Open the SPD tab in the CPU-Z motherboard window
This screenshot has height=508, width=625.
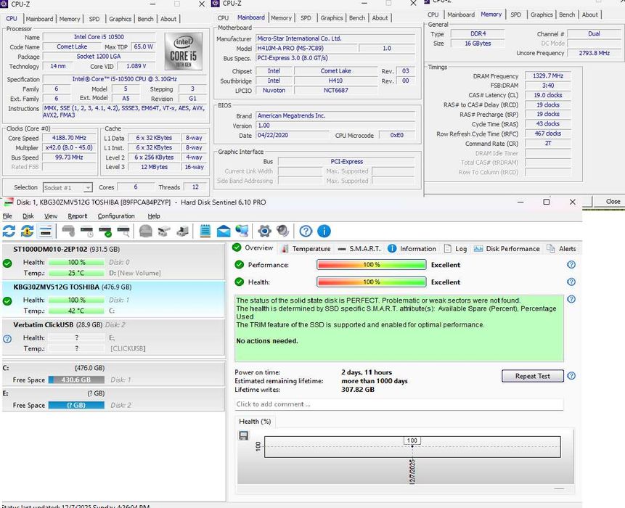[x=306, y=18]
